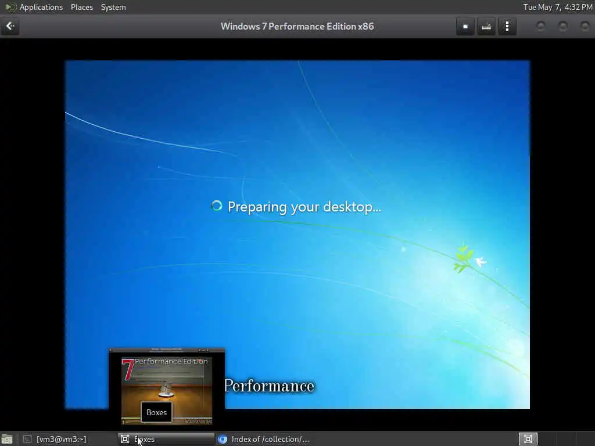Go back to the Boxes collection view
The image size is (595, 446).
[x=10, y=26]
